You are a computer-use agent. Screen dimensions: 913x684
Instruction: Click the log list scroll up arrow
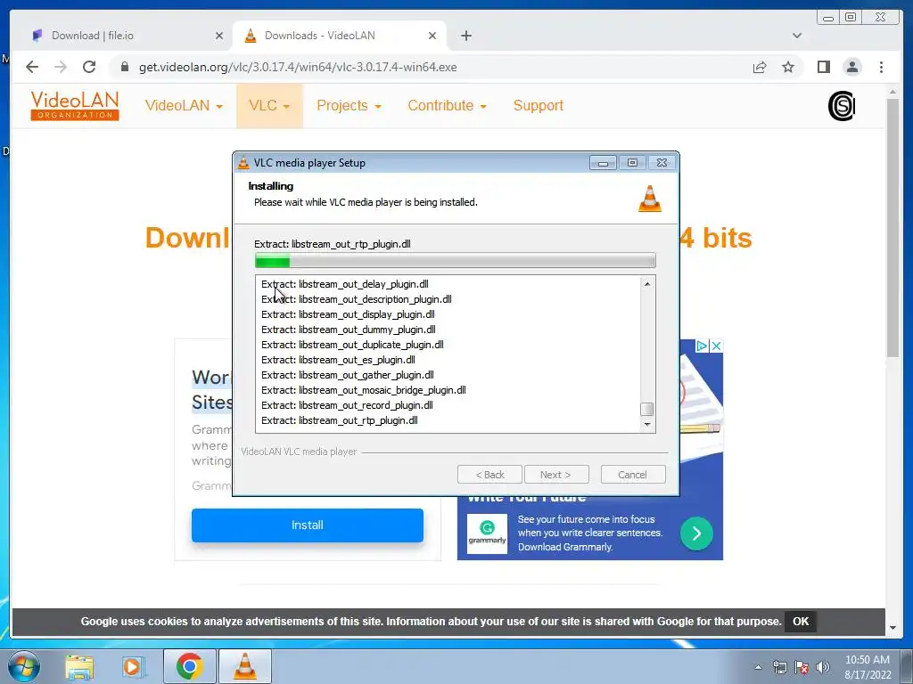pos(647,284)
